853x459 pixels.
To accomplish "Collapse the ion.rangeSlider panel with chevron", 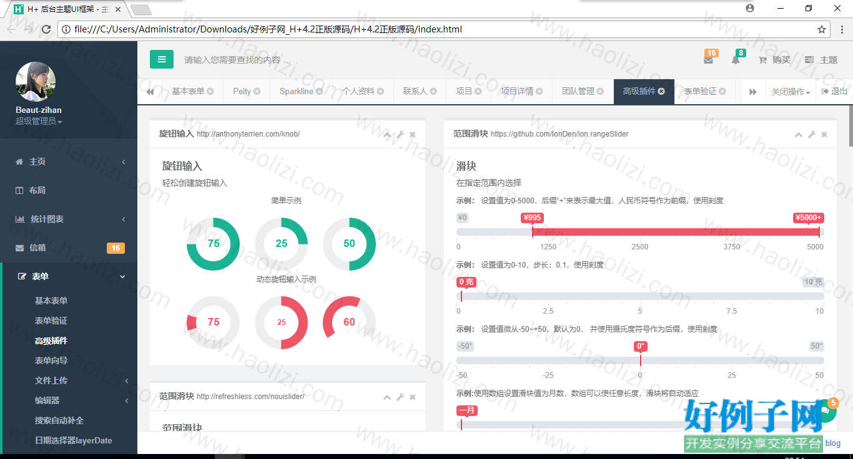I will point(799,134).
